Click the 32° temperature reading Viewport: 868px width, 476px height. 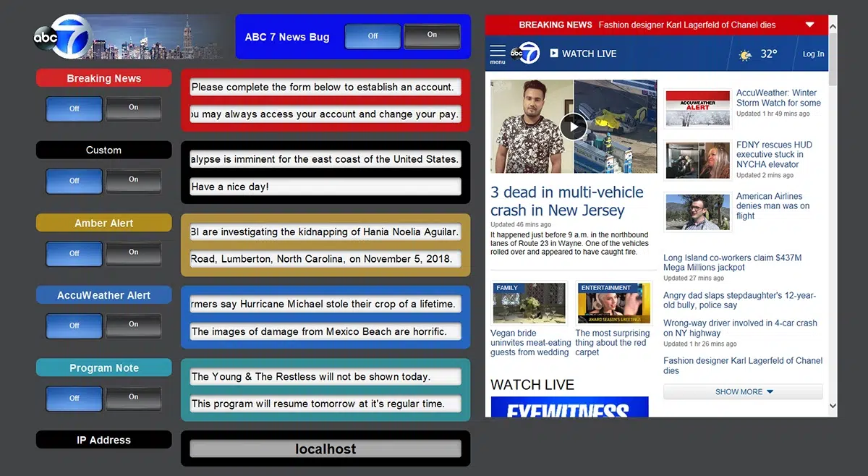768,54
